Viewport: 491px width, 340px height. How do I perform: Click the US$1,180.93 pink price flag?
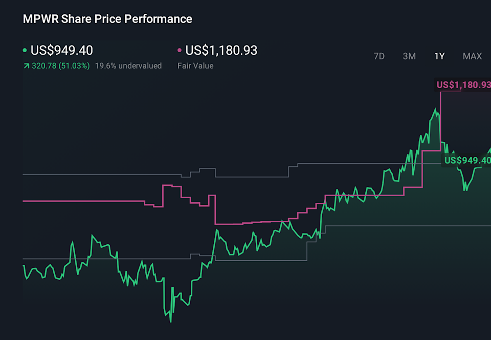point(463,84)
